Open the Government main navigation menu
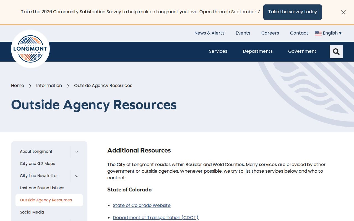The width and height of the screenshot is (354, 221). [302, 51]
